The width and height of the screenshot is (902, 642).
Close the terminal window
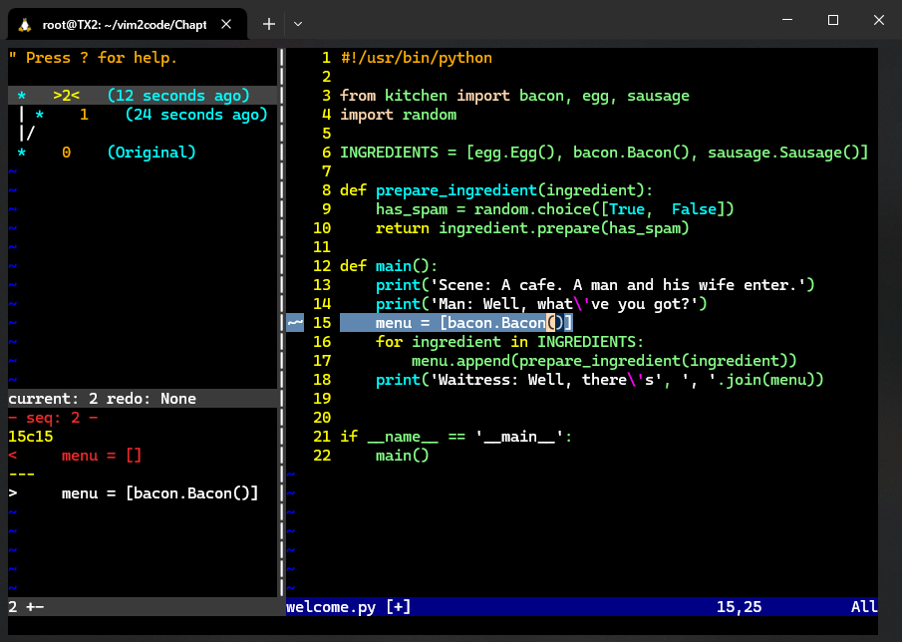[x=878, y=20]
